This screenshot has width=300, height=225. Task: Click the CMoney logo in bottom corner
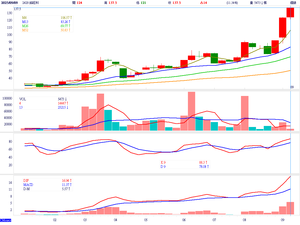5,220
